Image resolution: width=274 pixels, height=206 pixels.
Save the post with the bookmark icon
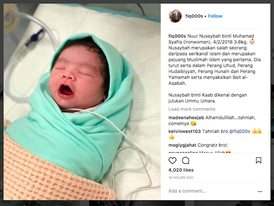[x=259, y=160]
